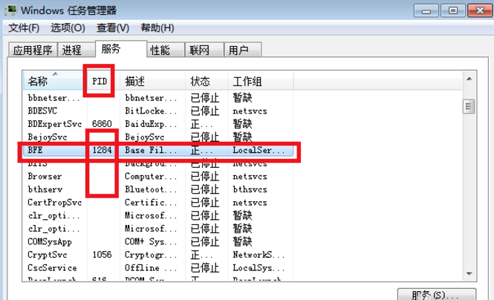Image resolution: width=494 pixels, height=300 pixels.
Task: Select the 服务 tab
Action: tap(121, 48)
